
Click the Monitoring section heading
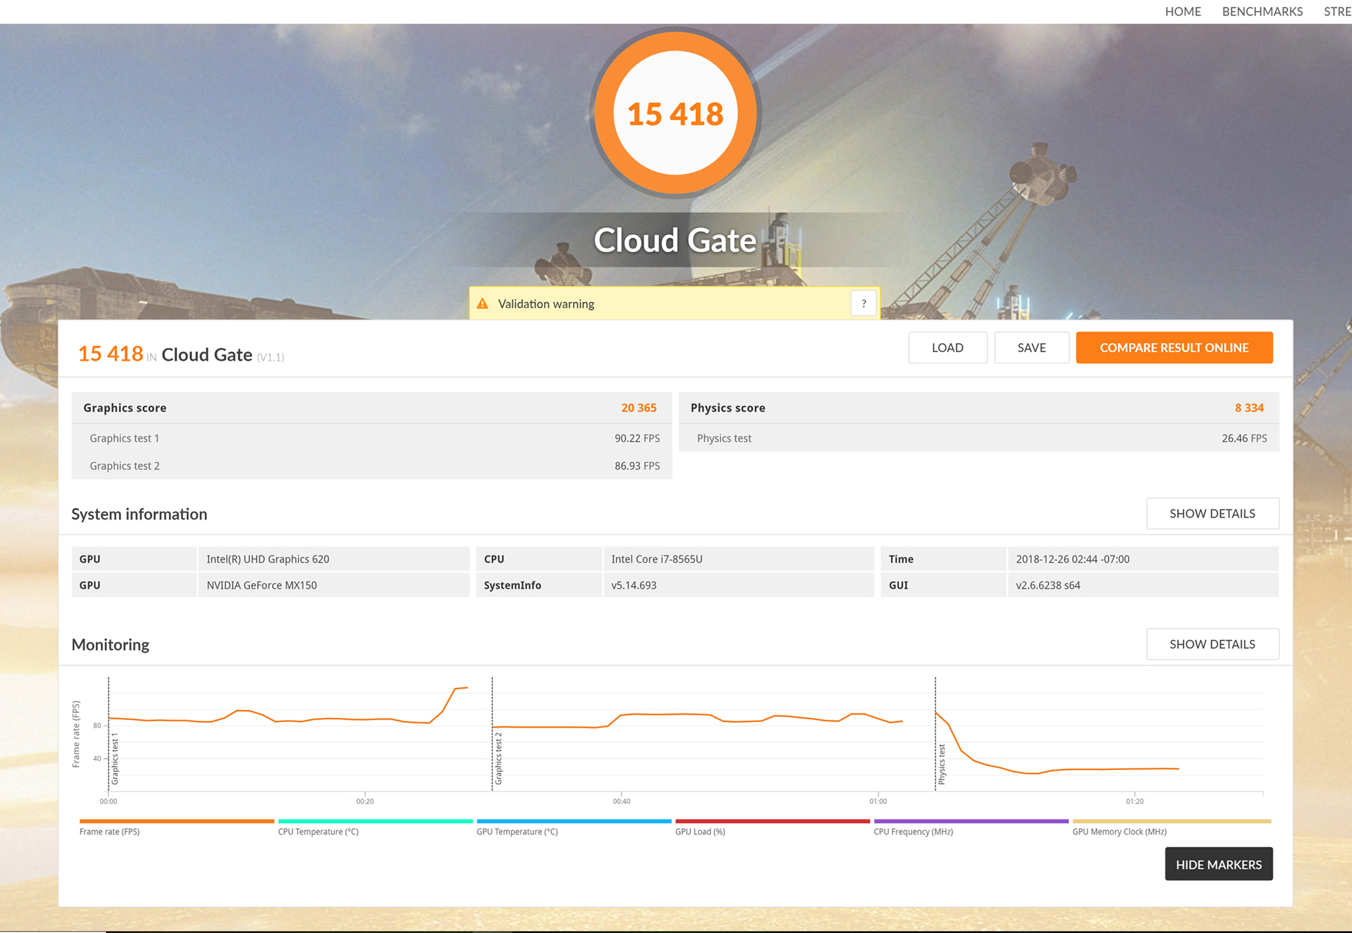110,645
